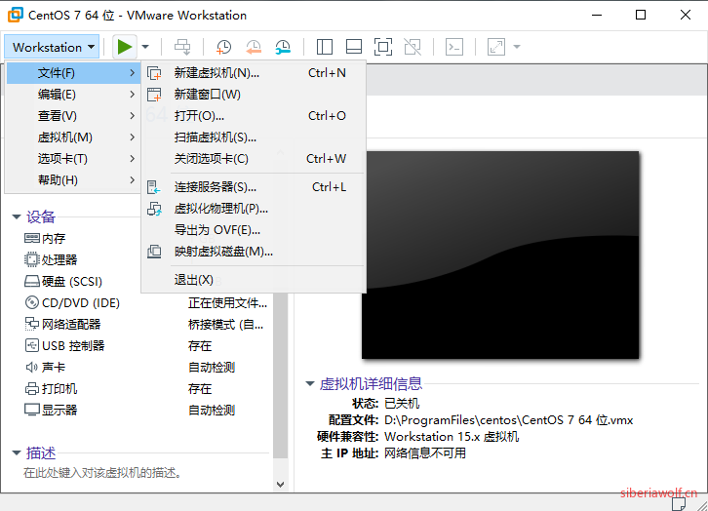Open the 查看(V) submenu

[73, 116]
